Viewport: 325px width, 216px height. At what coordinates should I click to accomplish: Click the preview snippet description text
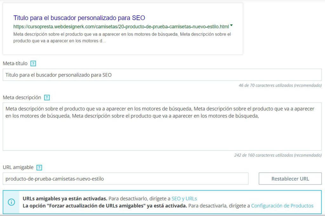(x=122, y=37)
